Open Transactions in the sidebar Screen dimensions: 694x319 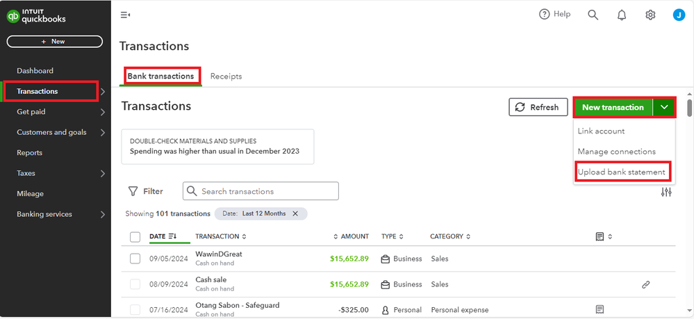pyautogui.click(x=38, y=91)
